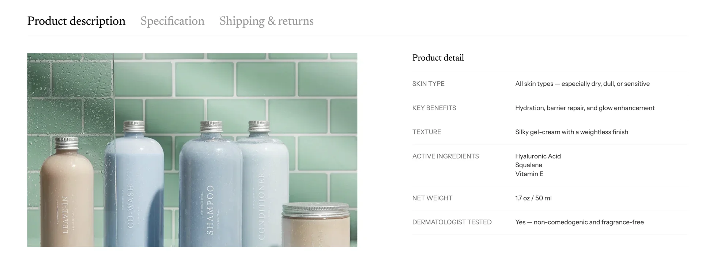
Task: Click the Vitamin E ingredient text
Action: point(529,174)
